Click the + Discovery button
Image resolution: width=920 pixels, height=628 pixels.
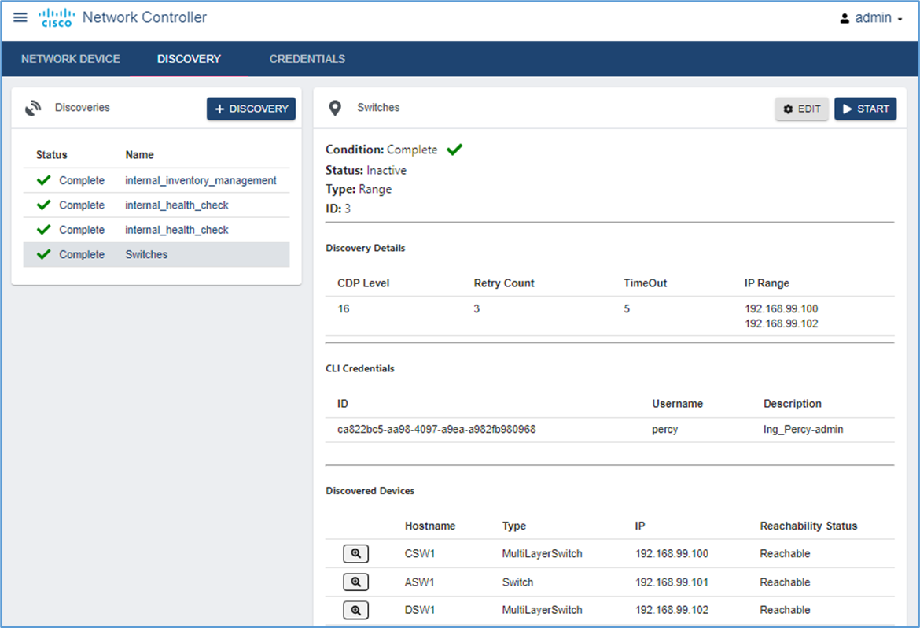(x=251, y=109)
